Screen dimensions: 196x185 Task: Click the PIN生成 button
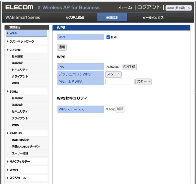(x=129, y=67)
